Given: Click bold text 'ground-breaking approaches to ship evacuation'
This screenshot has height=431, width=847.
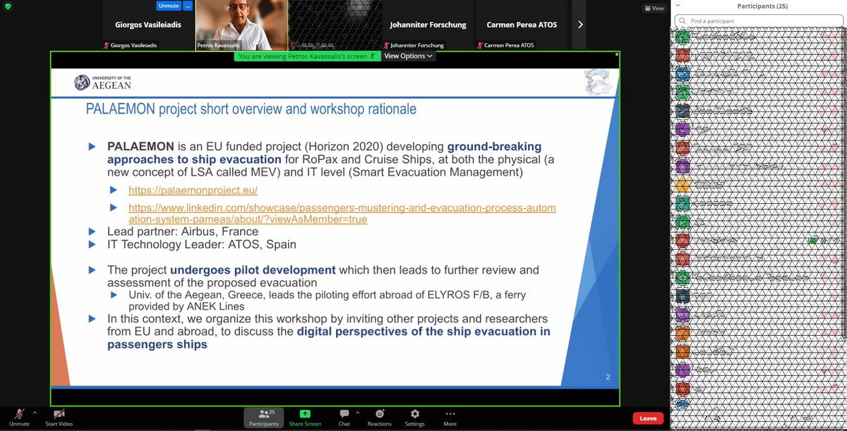Looking at the screenshot, I should tap(324, 152).
